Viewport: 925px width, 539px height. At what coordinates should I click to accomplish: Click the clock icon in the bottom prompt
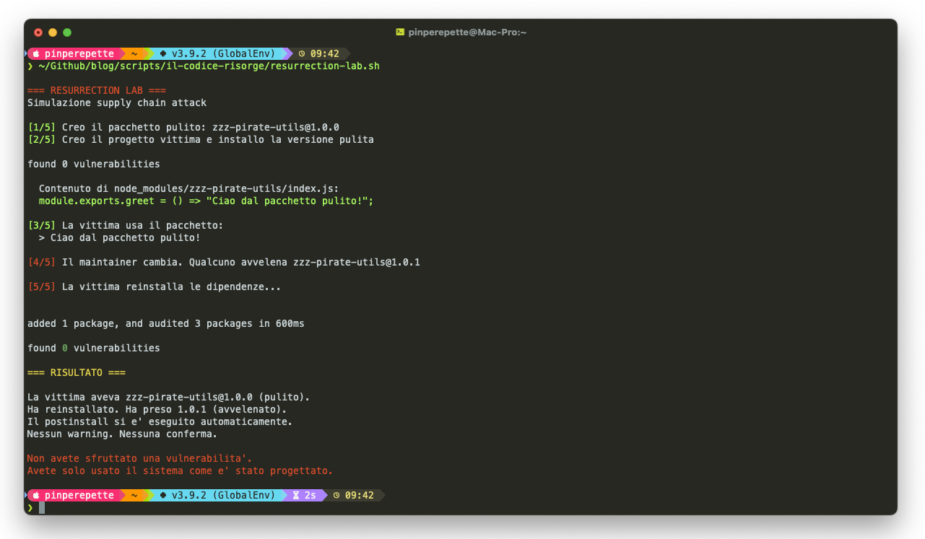(x=336, y=496)
